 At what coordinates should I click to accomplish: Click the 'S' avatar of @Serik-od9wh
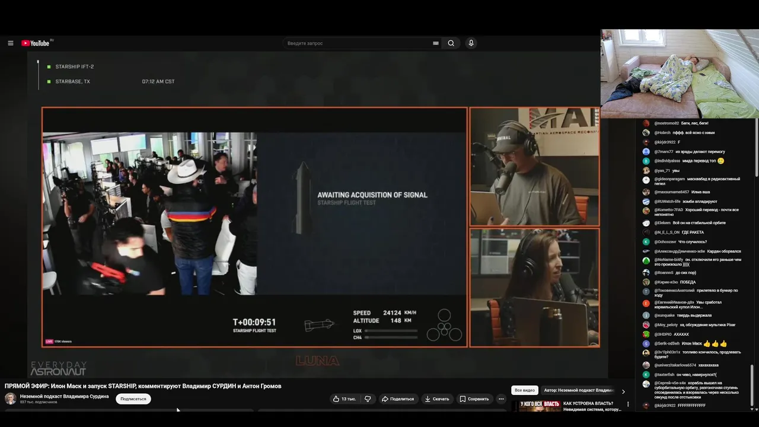click(x=646, y=344)
